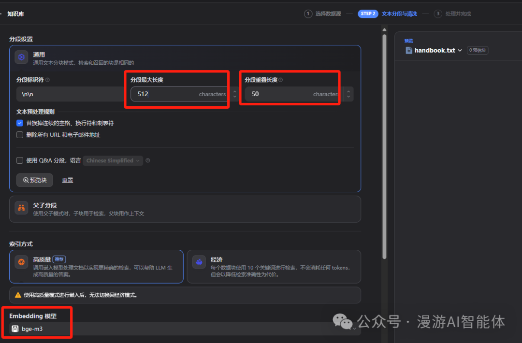The image size is (522, 343).
Task: Open the Chinese Simplified language dropdown
Action: point(113,161)
